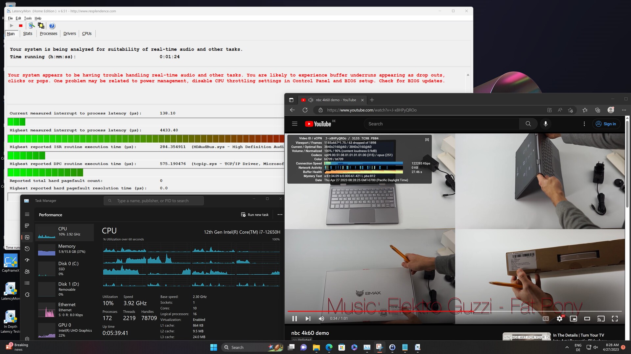This screenshot has height=354, width=631.
Task: Open Task Manager App history sidebar icon
Action: click(27, 249)
